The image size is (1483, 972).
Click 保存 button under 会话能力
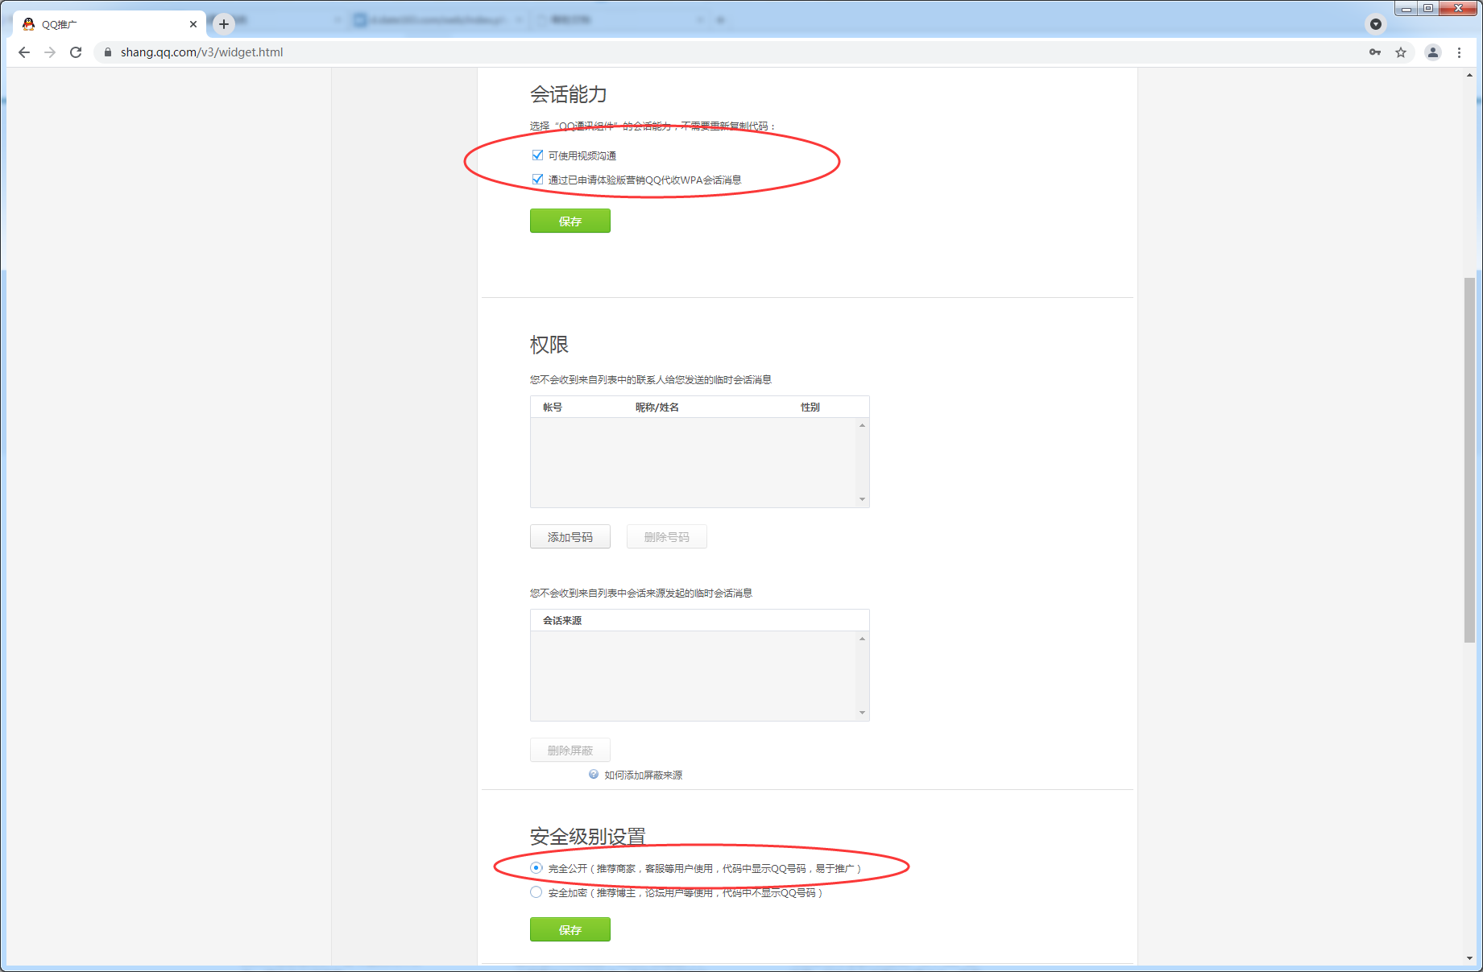click(x=570, y=221)
